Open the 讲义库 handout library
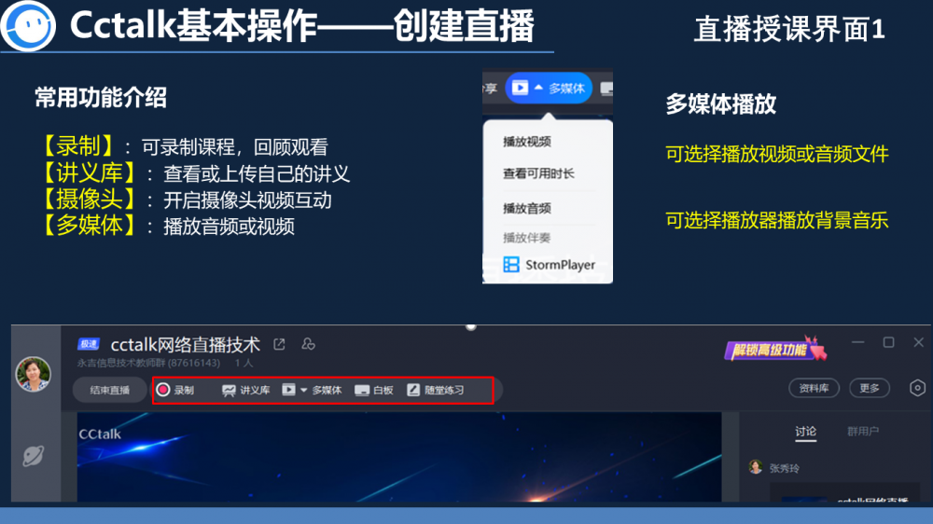The height and width of the screenshot is (524, 933). coord(245,390)
